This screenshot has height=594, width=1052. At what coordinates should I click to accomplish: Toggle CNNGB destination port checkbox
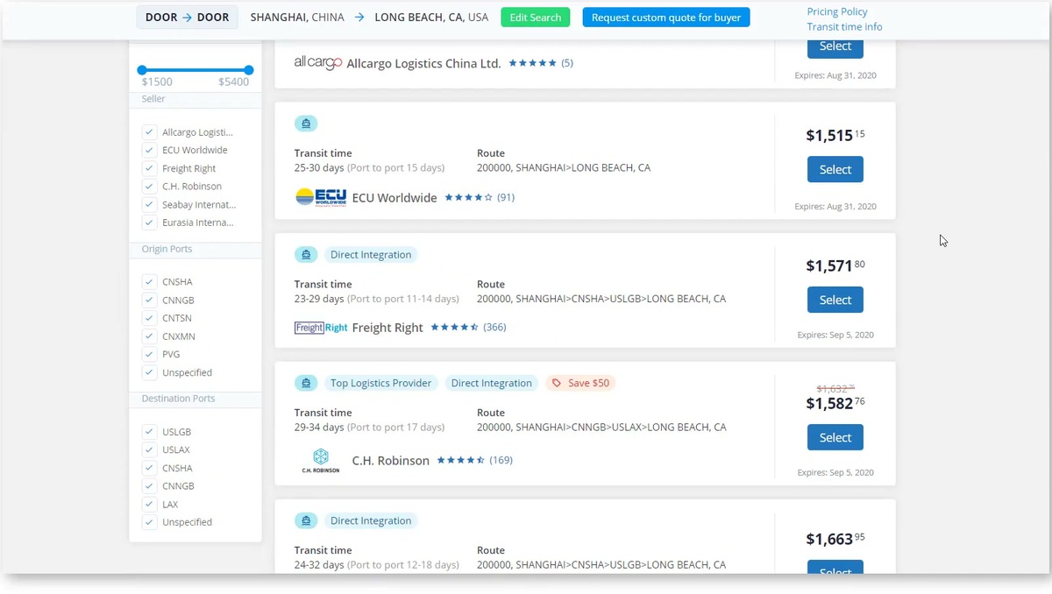[149, 486]
